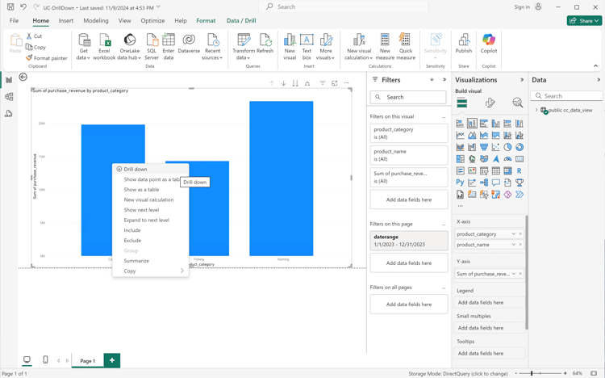Collapse the Data pane
Image resolution: width=605 pixels, height=378 pixels.
pyautogui.click(x=599, y=80)
